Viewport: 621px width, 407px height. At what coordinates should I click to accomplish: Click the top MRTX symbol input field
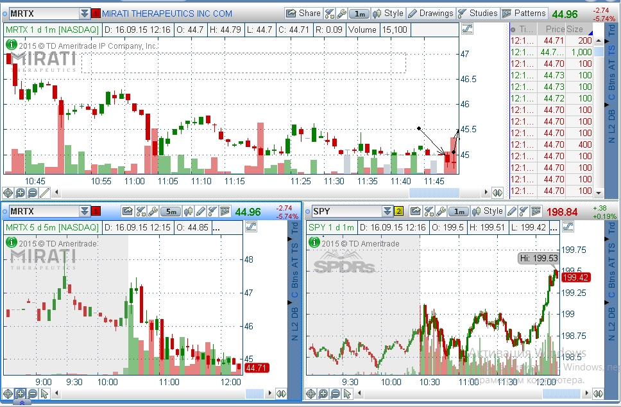coord(44,13)
